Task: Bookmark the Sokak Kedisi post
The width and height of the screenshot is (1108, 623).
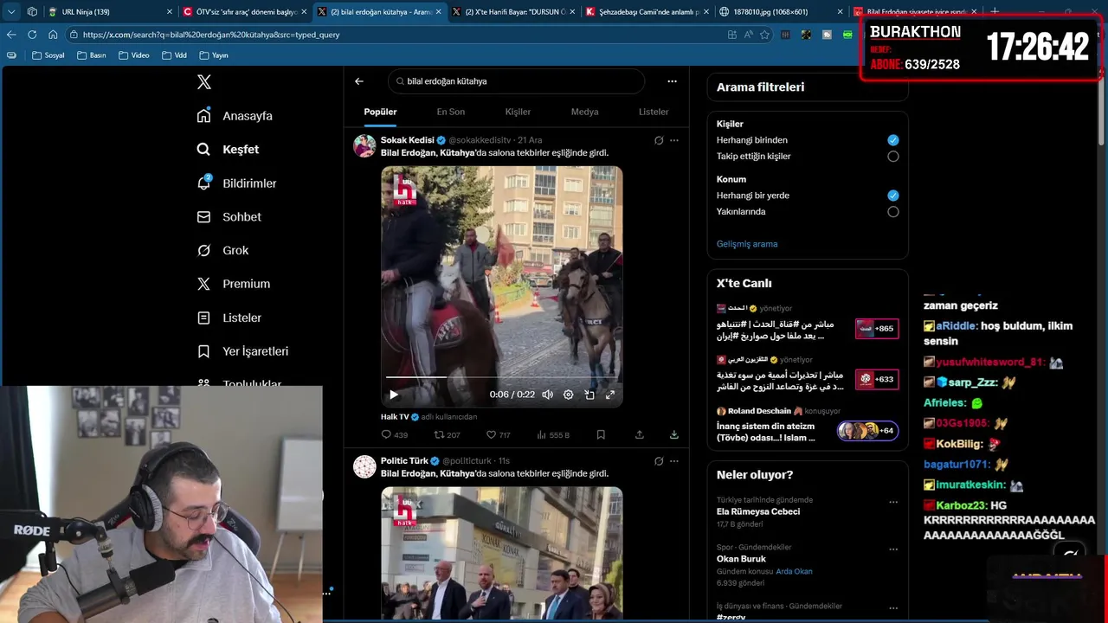Action: (601, 435)
